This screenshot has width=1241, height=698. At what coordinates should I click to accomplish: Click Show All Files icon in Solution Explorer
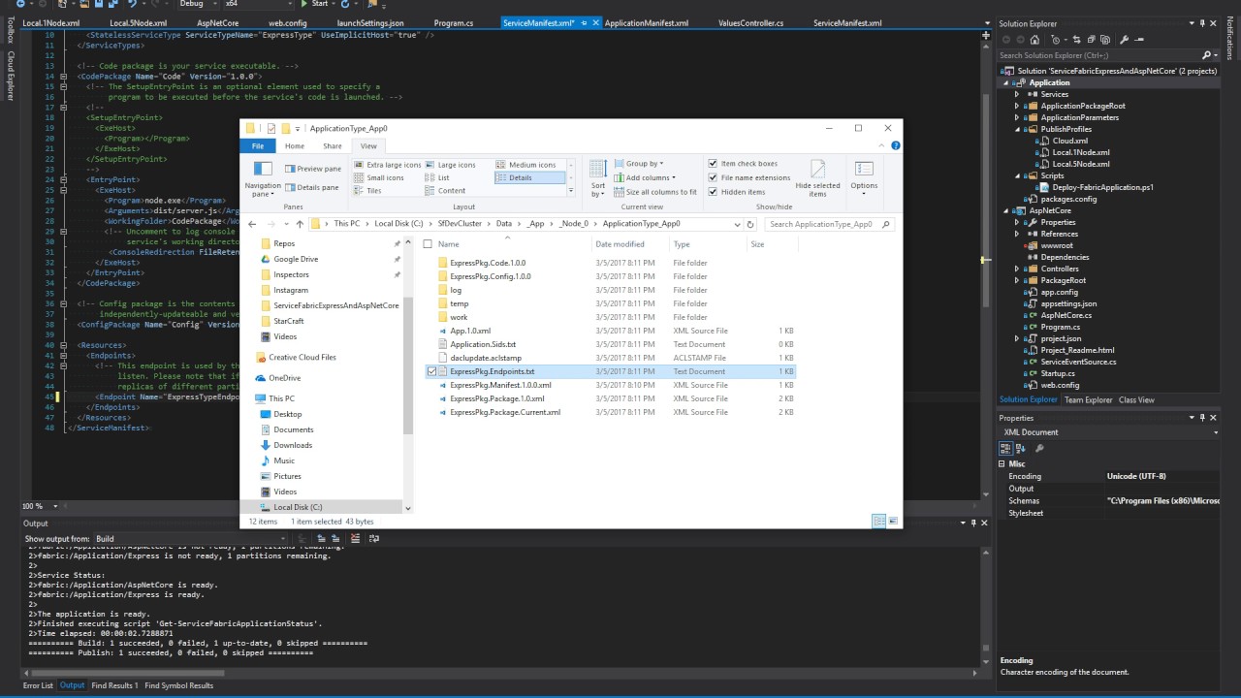pos(1105,40)
